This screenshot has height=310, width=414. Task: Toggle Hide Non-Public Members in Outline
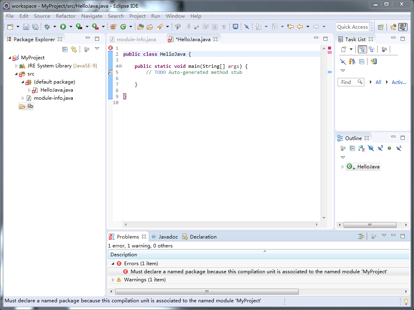coord(389,149)
